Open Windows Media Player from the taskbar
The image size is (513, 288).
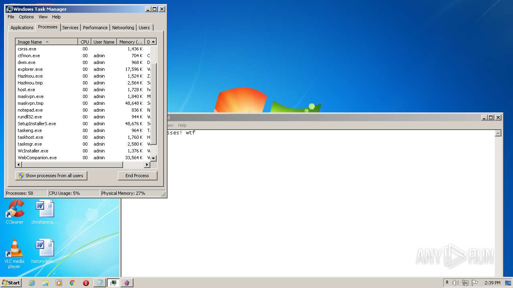(59, 283)
